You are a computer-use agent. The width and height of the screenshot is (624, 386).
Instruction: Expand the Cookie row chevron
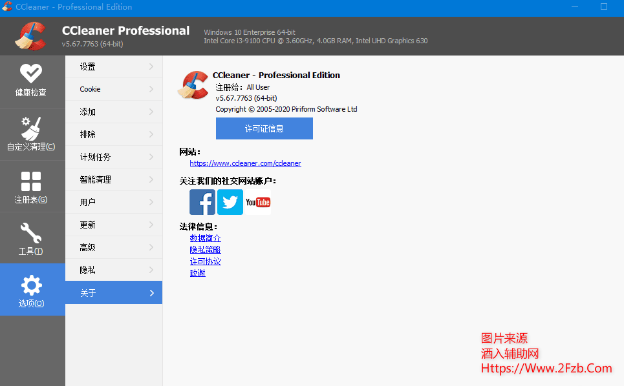(x=151, y=89)
